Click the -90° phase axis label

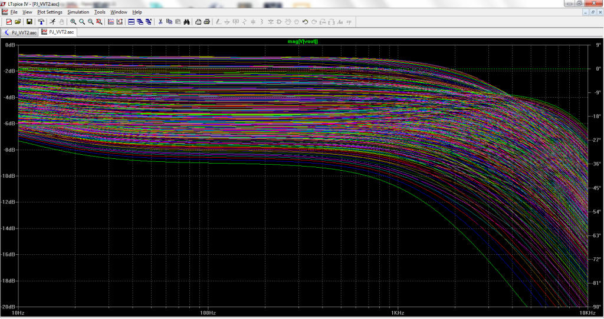[596, 307]
